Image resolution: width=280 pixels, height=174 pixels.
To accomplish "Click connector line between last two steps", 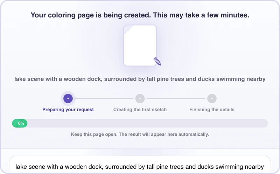I will coord(176,99).
